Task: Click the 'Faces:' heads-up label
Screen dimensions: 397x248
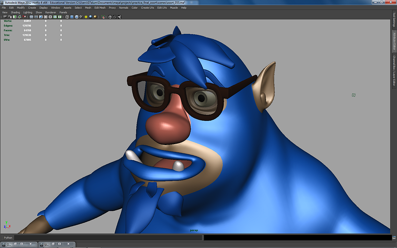Action: coord(8,30)
